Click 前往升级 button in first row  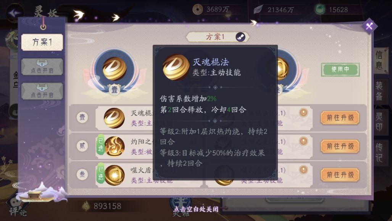click(x=340, y=118)
